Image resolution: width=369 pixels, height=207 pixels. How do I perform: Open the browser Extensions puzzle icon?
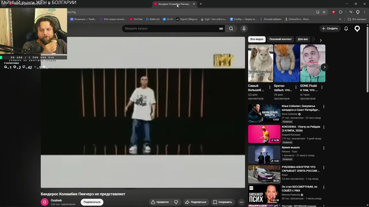(x=340, y=12)
